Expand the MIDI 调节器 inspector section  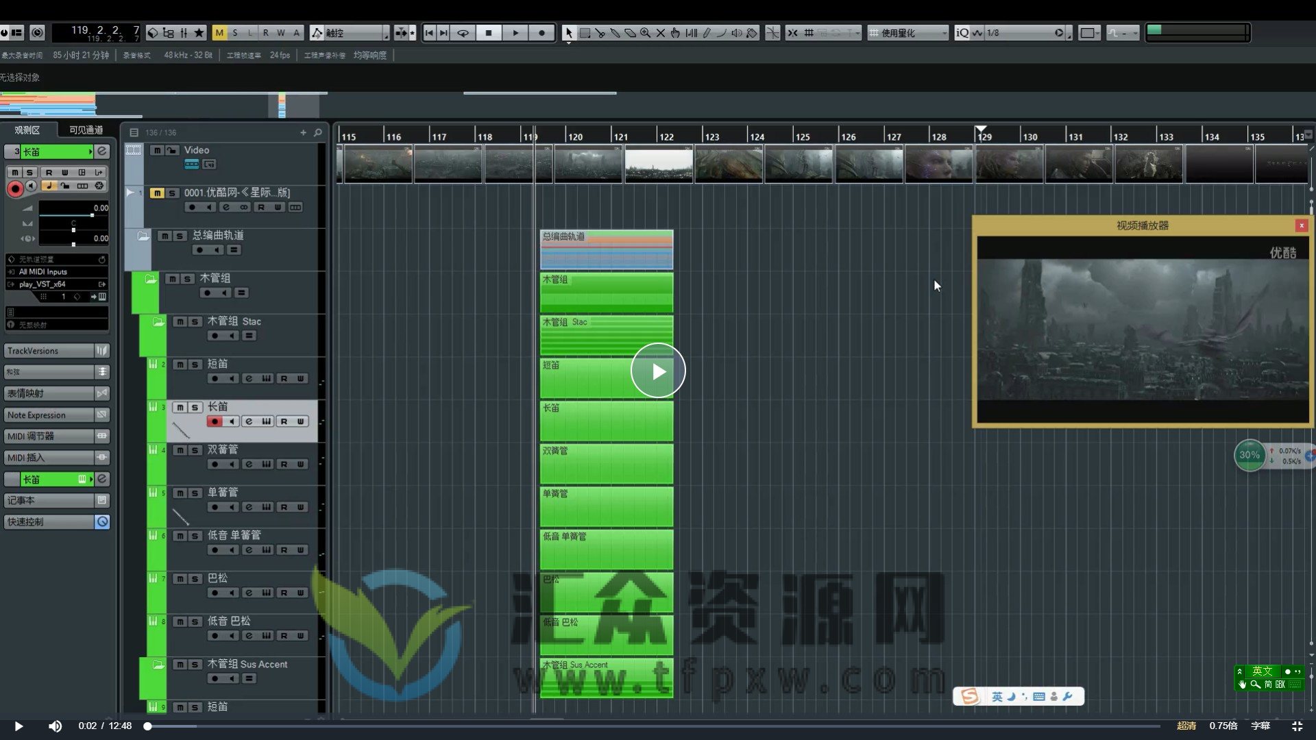(57, 436)
